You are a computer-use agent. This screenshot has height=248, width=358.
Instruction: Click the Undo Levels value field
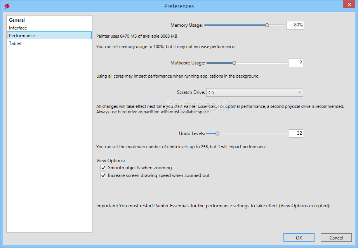click(x=296, y=134)
